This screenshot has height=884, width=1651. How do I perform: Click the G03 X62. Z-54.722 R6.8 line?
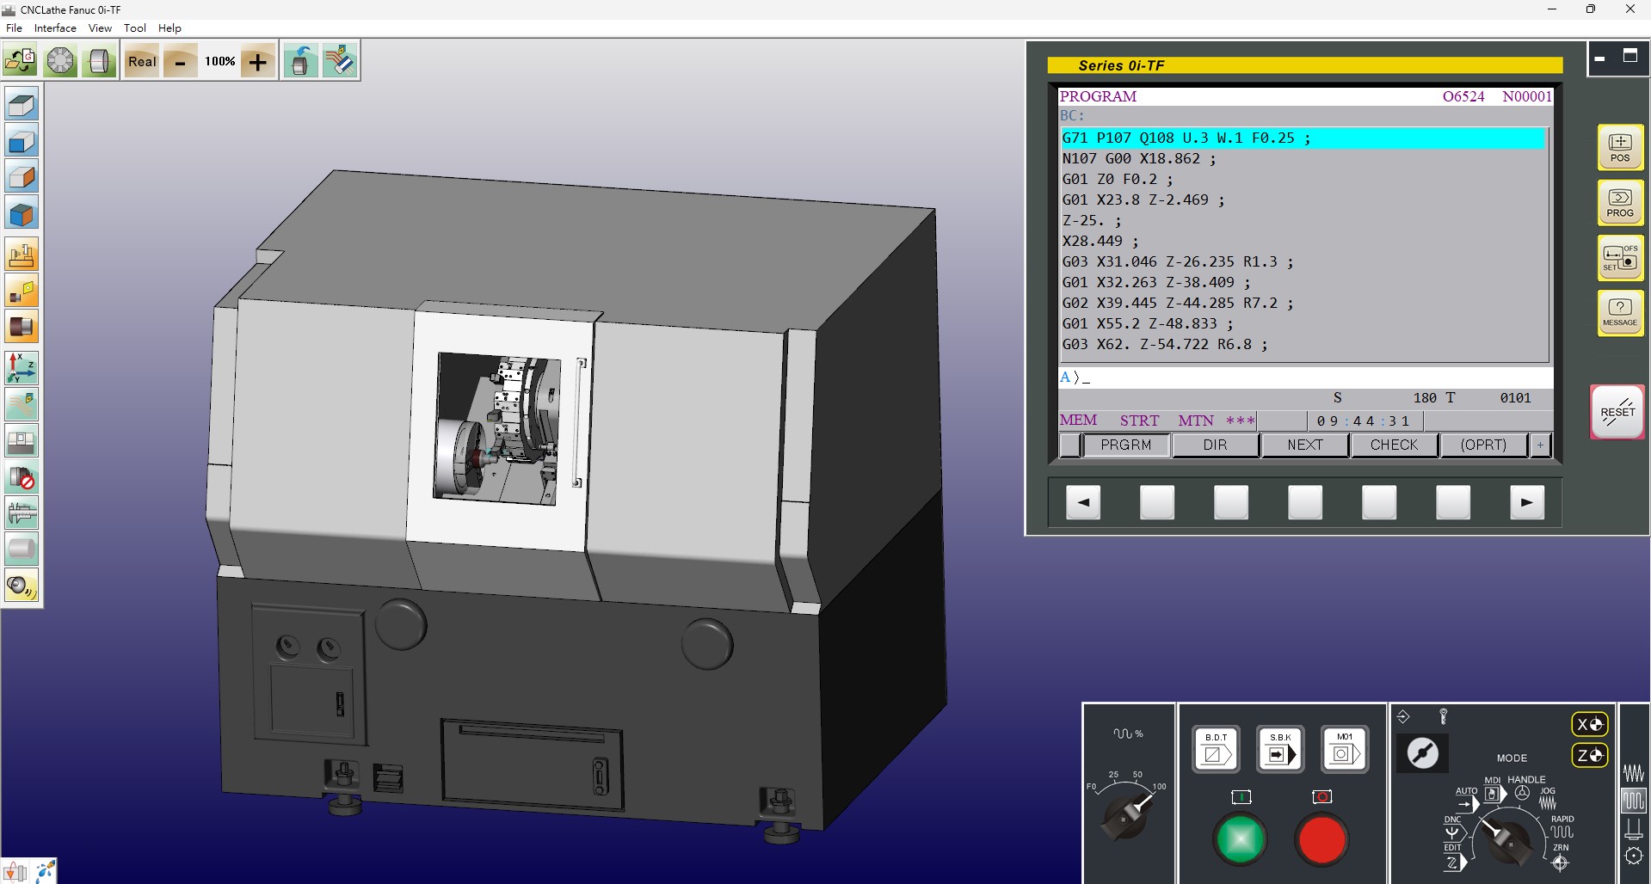pos(1165,344)
